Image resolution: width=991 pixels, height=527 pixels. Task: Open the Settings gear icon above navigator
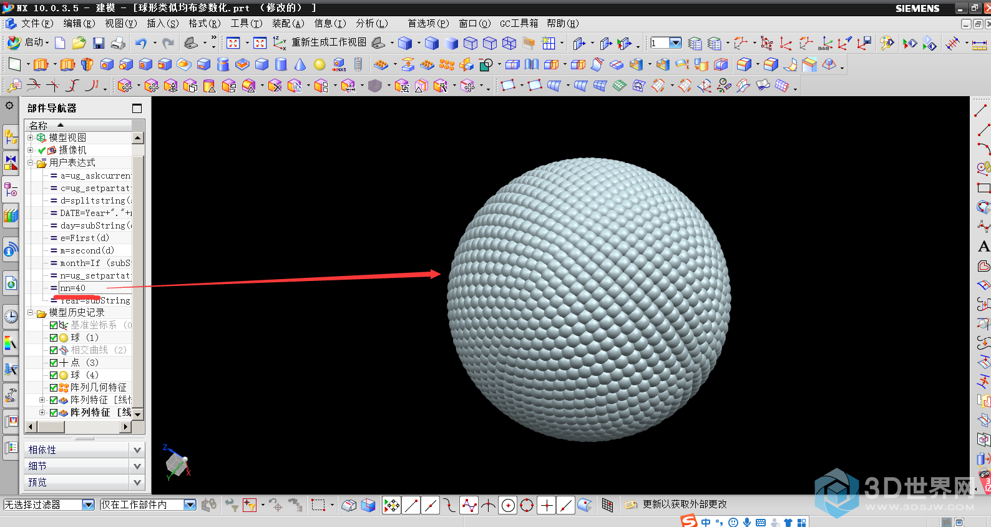(x=9, y=106)
